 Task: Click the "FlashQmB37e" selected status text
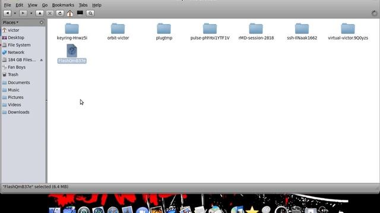pos(36,187)
